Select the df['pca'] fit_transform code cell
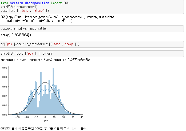186x131 pixels. tap(92, 44)
